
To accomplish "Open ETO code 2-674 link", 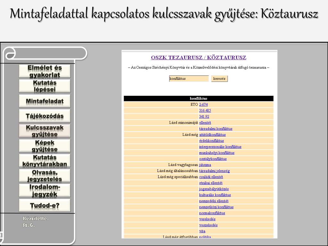I will (x=203, y=104).
